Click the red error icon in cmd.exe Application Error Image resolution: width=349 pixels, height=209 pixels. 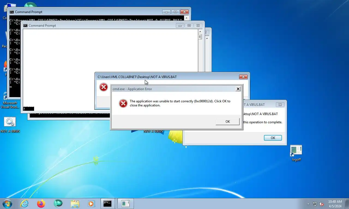pyautogui.click(x=123, y=103)
